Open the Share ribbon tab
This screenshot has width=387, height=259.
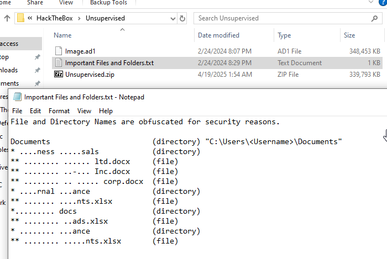[x=35, y=3]
